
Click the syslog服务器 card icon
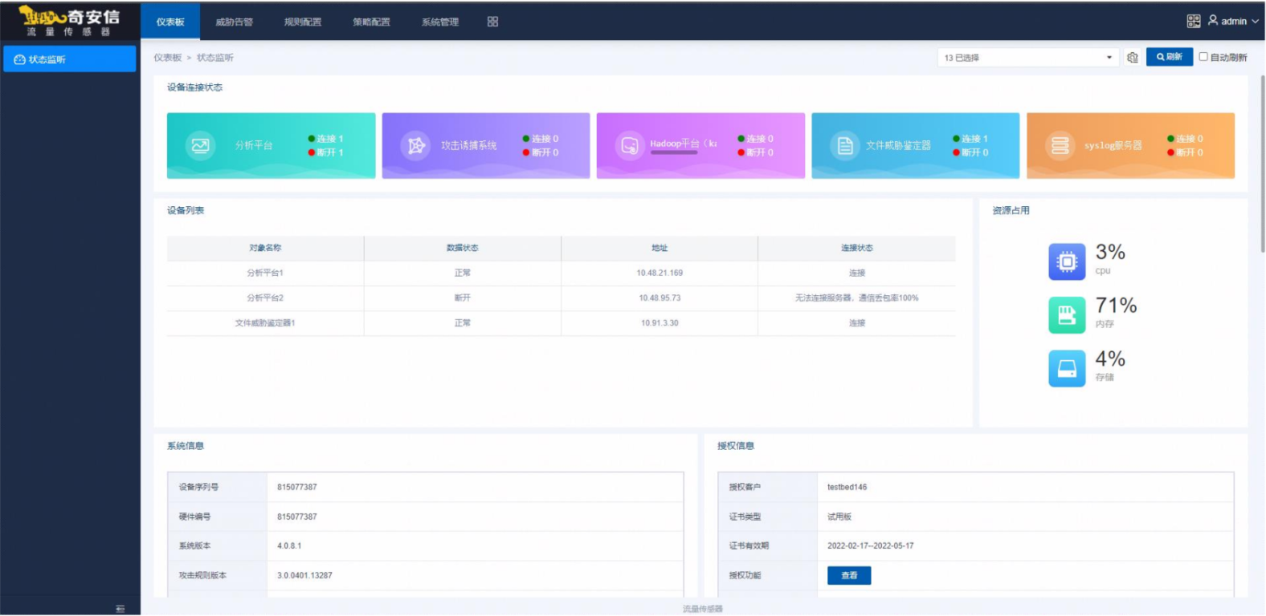[x=1060, y=146]
